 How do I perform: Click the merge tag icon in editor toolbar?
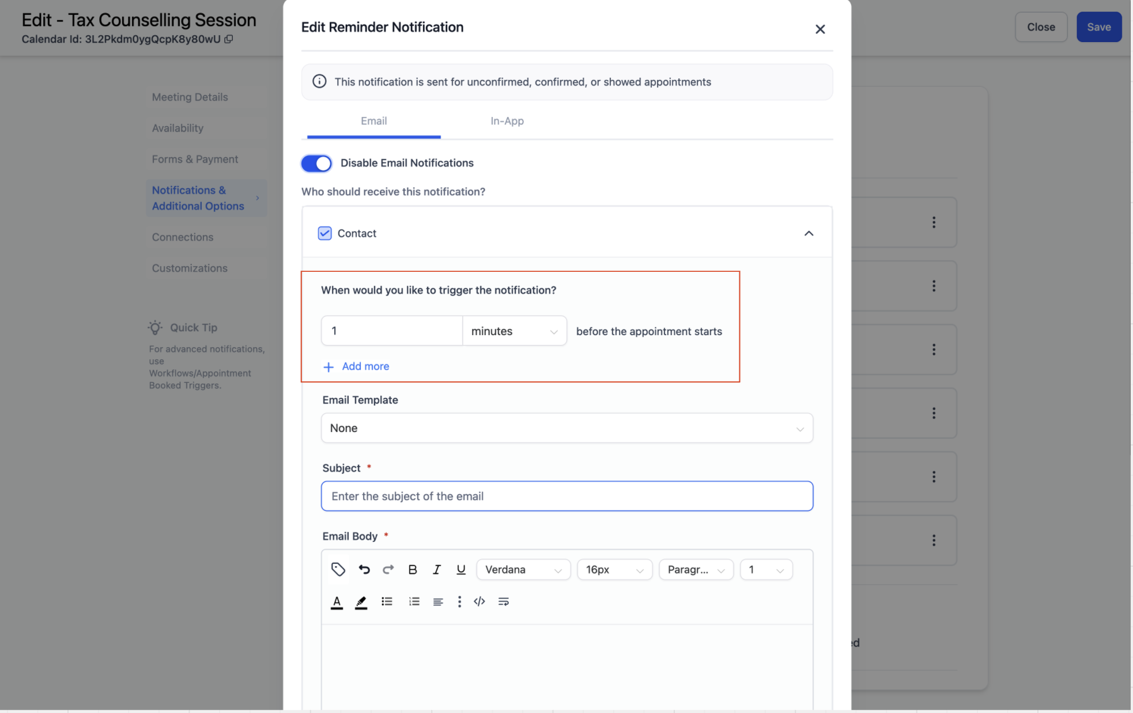point(338,570)
